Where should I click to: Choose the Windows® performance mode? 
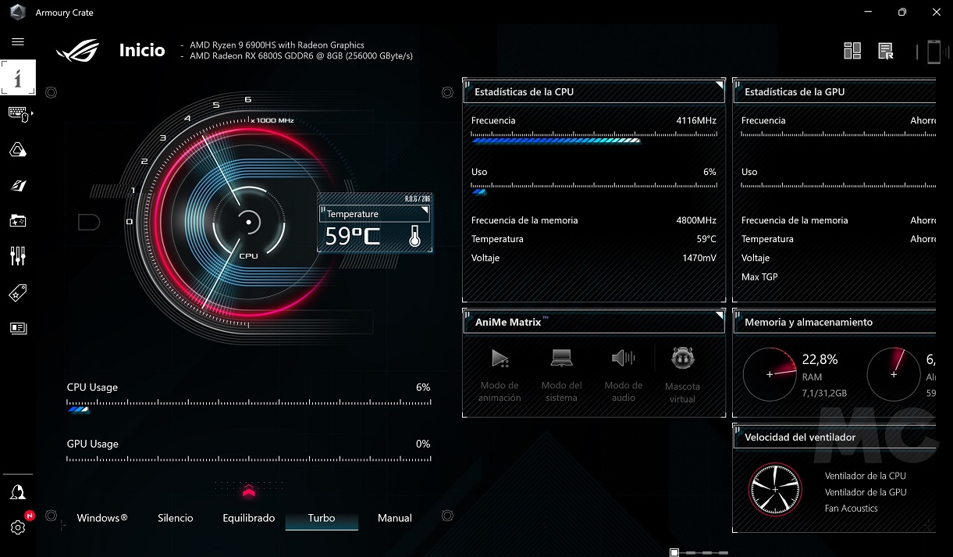click(x=102, y=518)
